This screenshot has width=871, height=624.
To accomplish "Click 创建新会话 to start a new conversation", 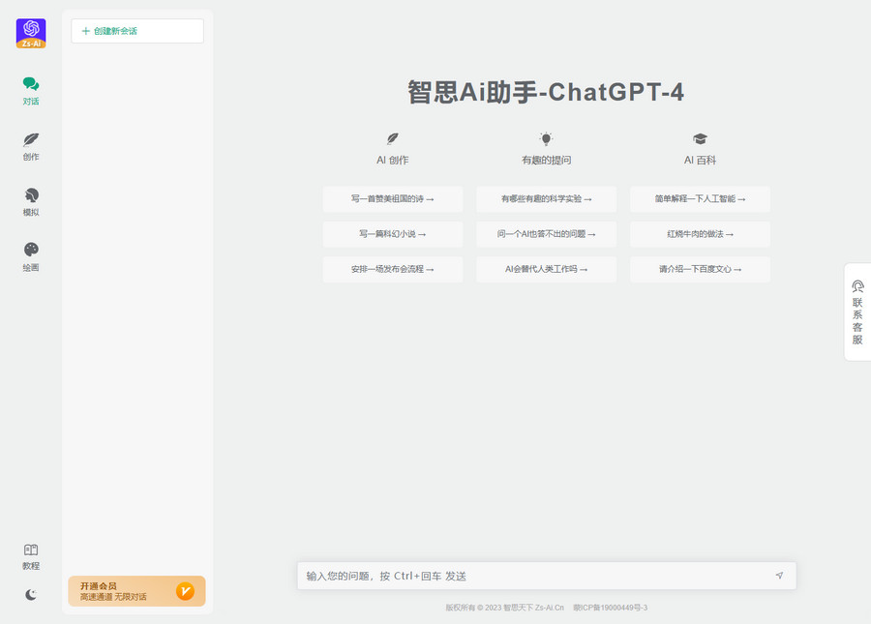I will 136,31.
